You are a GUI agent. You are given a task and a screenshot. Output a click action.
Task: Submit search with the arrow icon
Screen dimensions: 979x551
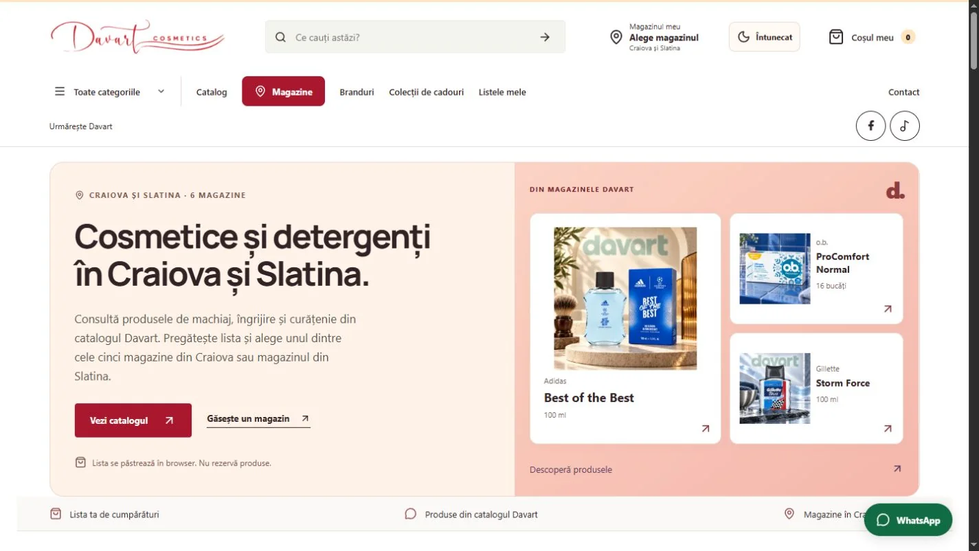545,37
